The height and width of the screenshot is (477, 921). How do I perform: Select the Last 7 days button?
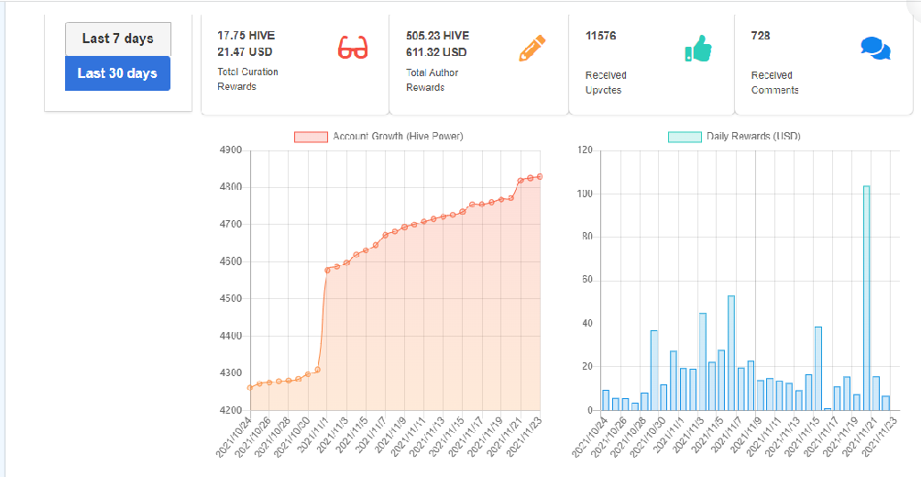(117, 39)
